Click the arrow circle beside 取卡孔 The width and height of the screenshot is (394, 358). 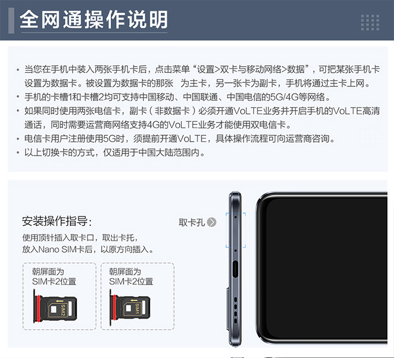point(212,222)
